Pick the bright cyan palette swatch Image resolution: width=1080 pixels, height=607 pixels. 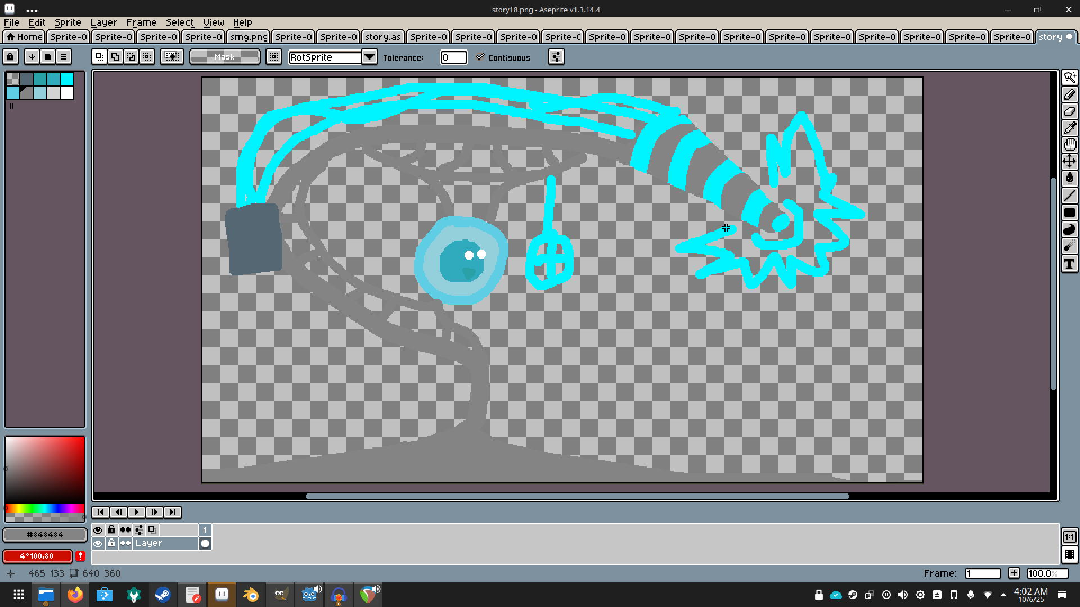coord(67,79)
